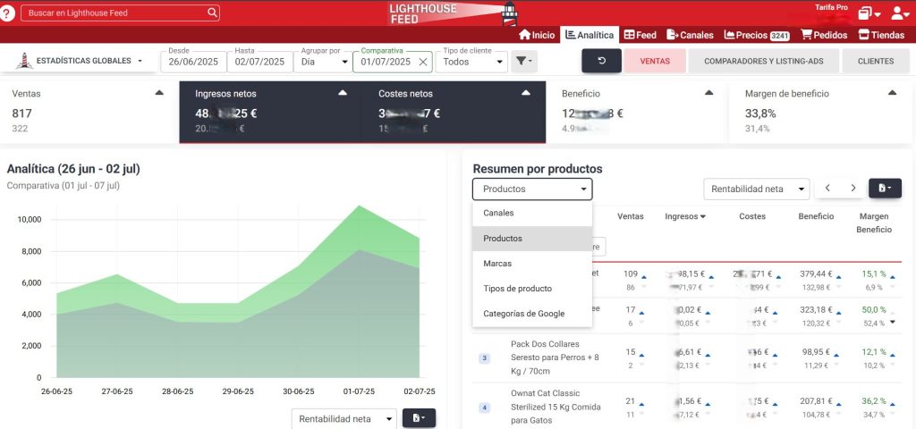Image resolution: width=916 pixels, height=429 pixels.
Task: Choose Canales in the dropdown list
Action: tap(532, 213)
